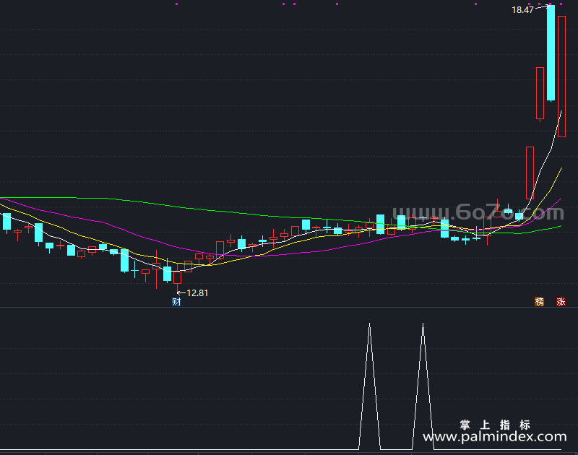Viewport: 578px width, 455px height.
Task: Select the tall cyan candle beside the 18.47 label
Action: coord(551,53)
